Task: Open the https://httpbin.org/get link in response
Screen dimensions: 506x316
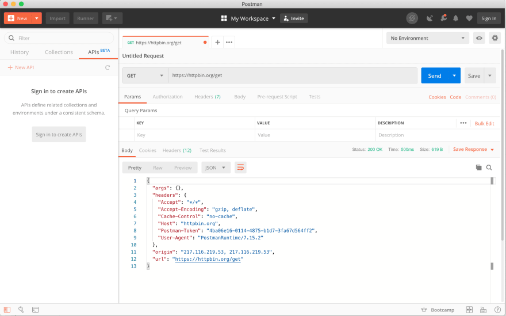Action: tap(208, 259)
